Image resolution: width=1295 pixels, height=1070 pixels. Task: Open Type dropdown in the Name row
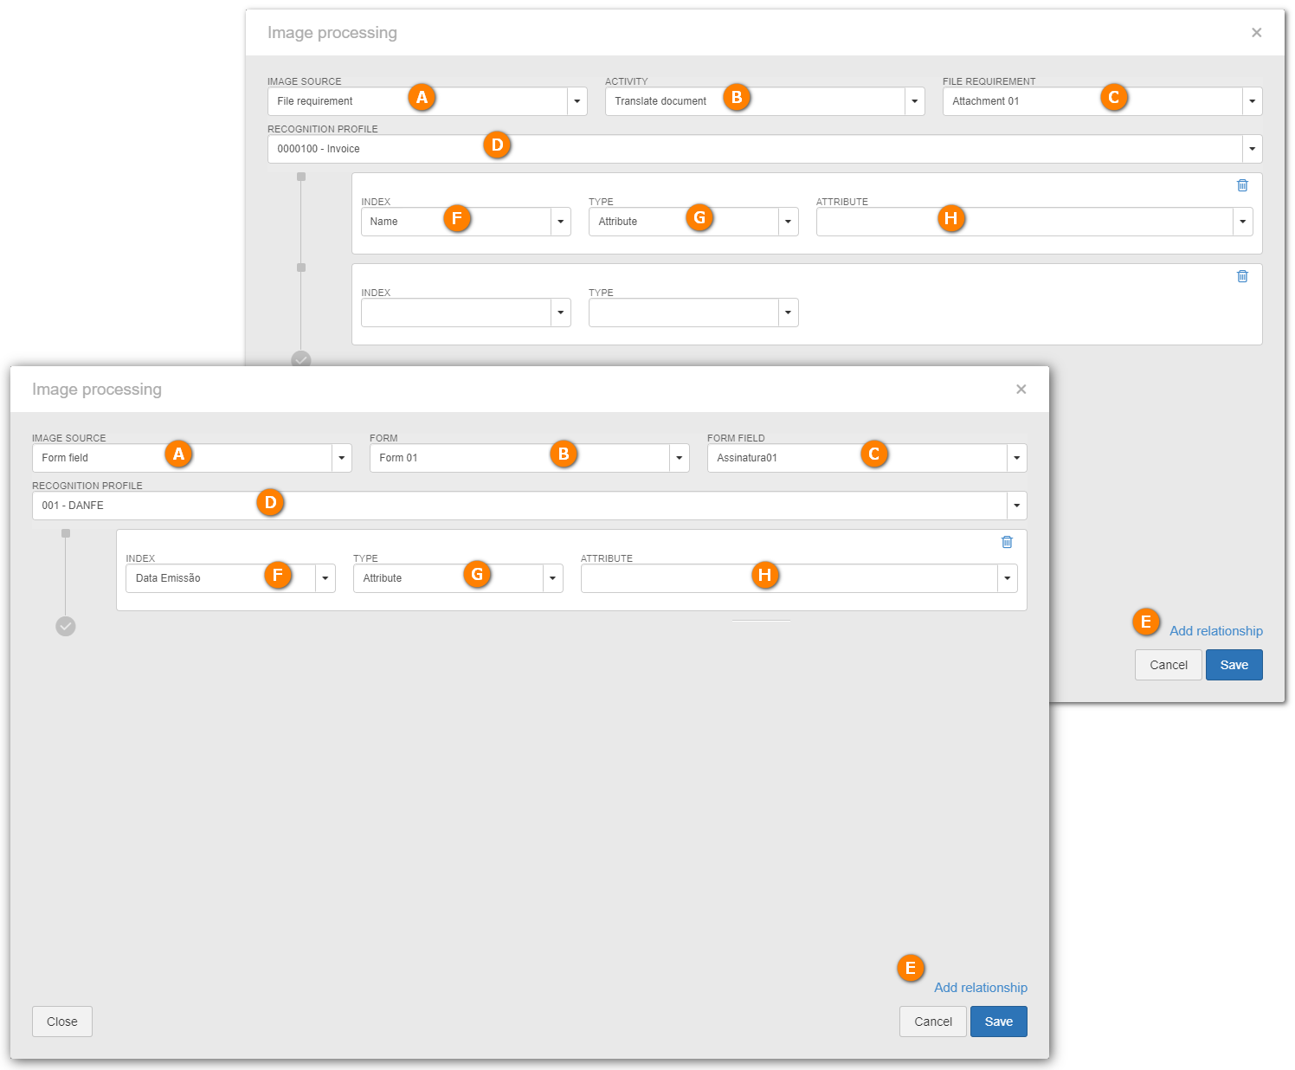[788, 222]
